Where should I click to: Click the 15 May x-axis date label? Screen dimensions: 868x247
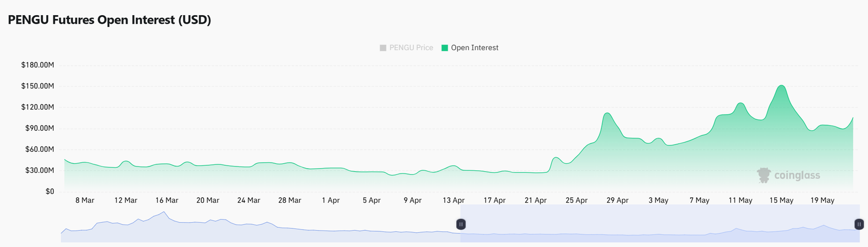(x=781, y=200)
